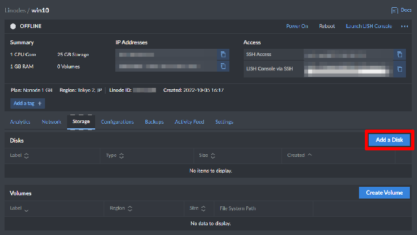Click the Reboot button

click(327, 26)
